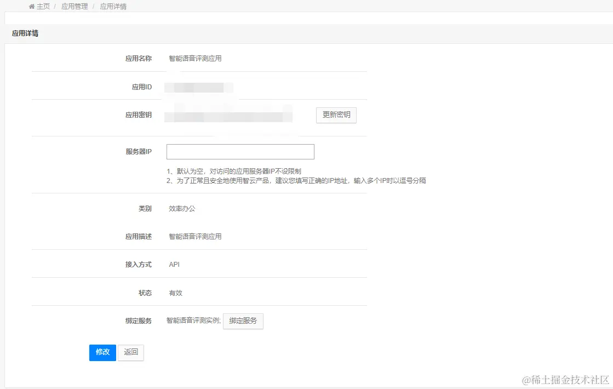This screenshot has height=389, width=613.
Task: Click the blurred 应用密钥 value
Action: click(x=228, y=115)
